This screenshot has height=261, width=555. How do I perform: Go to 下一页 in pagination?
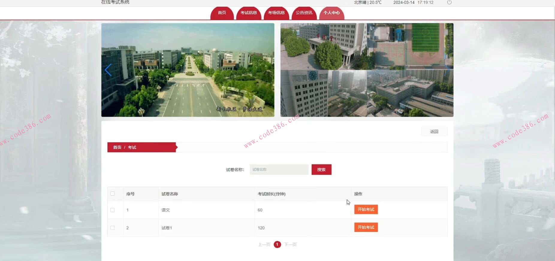pos(290,245)
